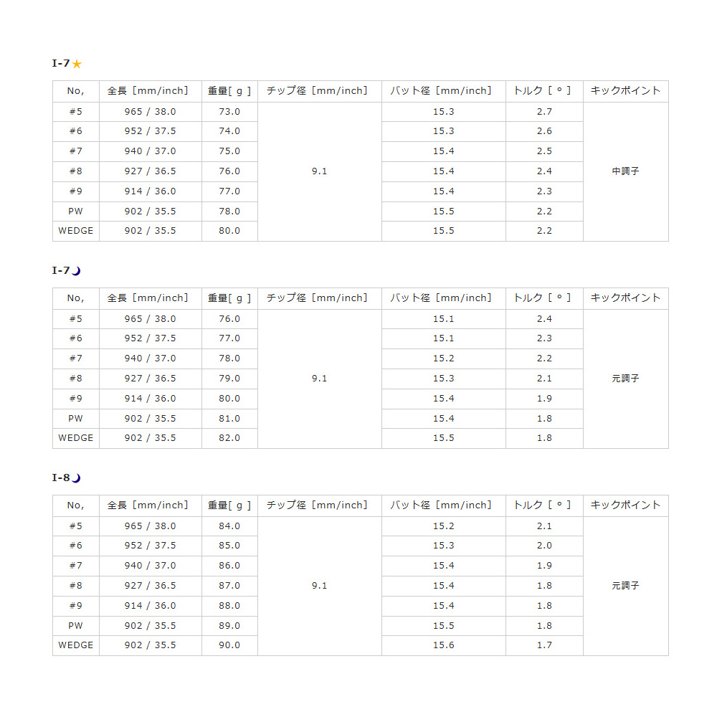Click the トルク header in the I-8 table
The image size is (717, 717).
click(x=543, y=505)
